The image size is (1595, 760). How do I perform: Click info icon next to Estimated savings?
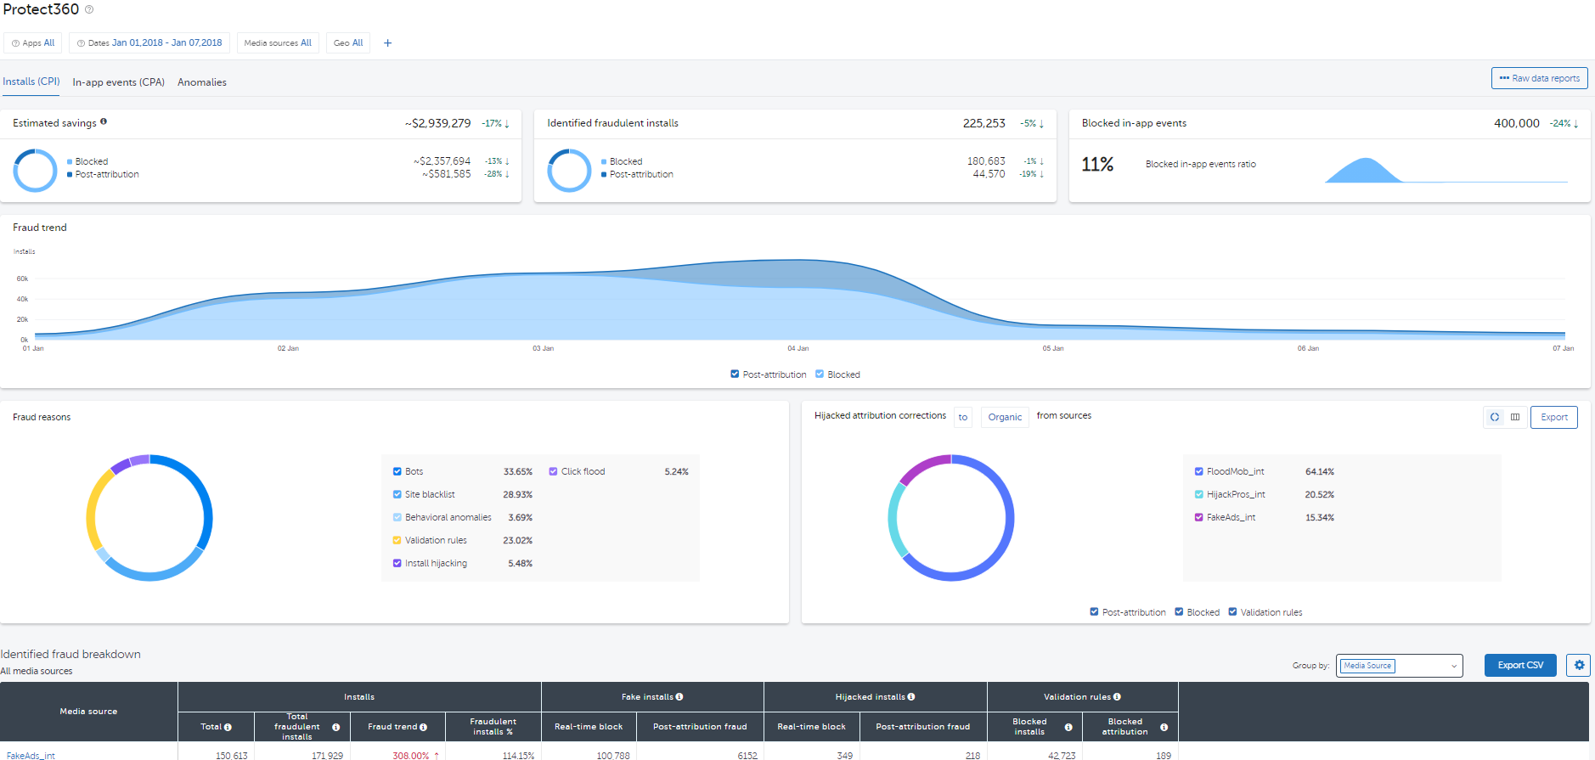click(x=104, y=121)
